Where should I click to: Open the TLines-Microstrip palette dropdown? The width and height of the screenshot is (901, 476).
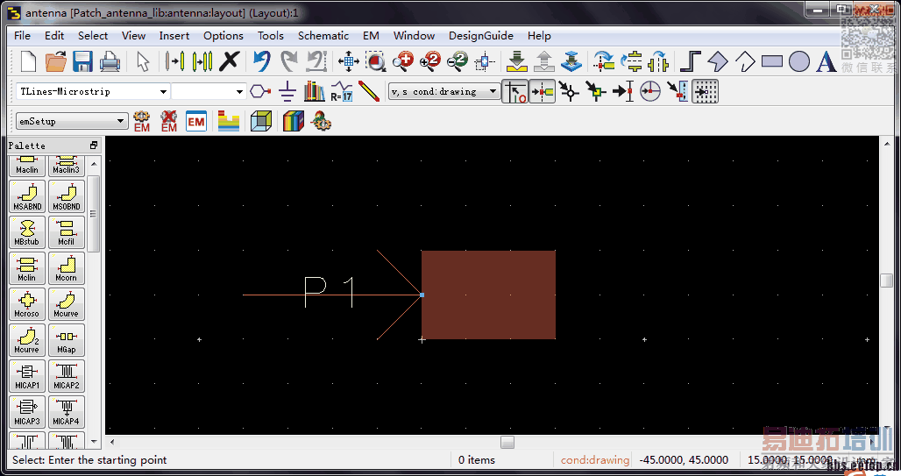pos(163,91)
